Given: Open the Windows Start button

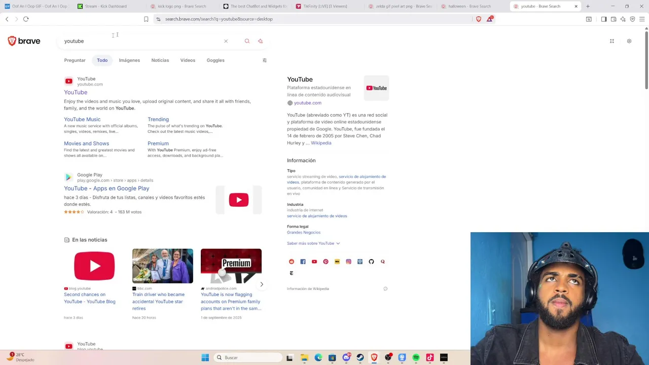Looking at the screenshot, I should [205, 358].
